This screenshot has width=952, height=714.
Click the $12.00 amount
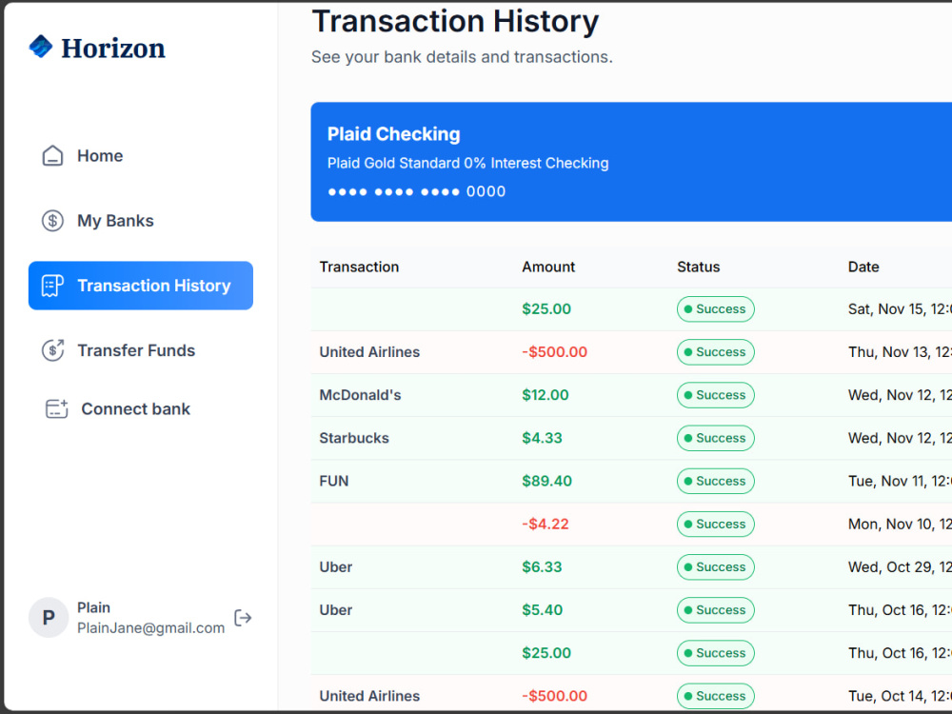point(545,395)
